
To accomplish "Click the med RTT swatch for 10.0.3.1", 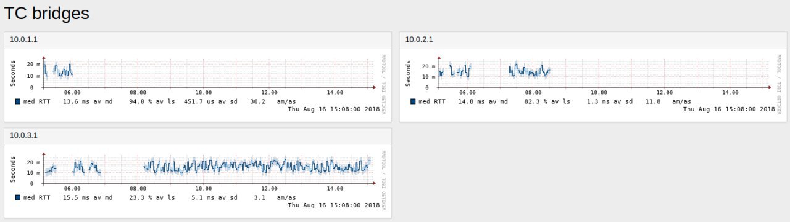I will click(x=19, y=197).
